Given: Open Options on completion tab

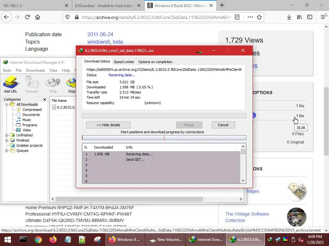Looking at the screenshot, I should [x=155, y=62].
